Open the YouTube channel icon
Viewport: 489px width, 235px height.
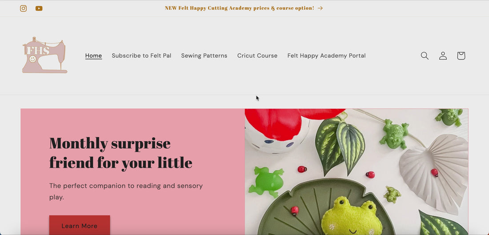39,8
